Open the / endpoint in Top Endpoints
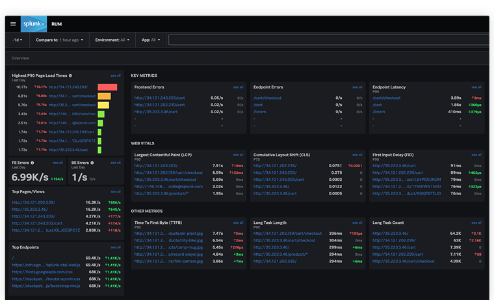494x300 pixels. [x=13, y=258]
